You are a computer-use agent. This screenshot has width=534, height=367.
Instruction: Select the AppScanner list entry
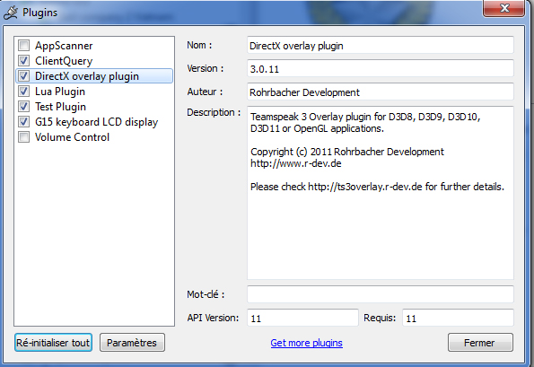[x=64, y=46]
